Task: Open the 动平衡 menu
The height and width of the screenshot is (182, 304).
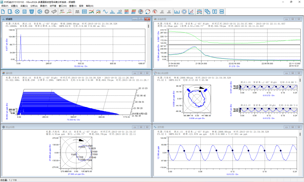Action: click(x=53, y=6)
